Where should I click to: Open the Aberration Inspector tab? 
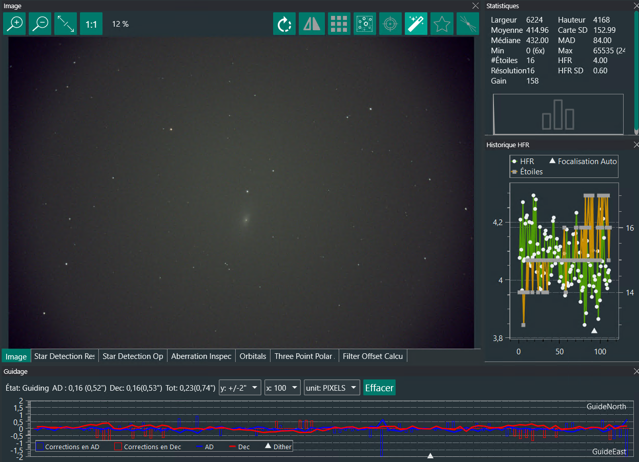(x=201, y=356)
